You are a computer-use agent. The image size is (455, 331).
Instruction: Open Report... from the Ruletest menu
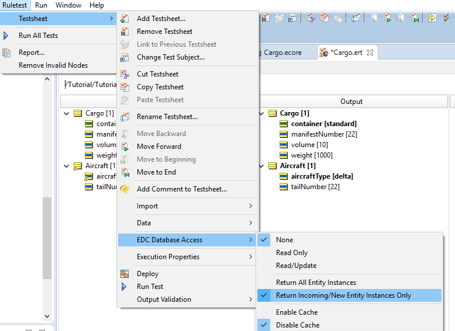pyautogui.click(x=58, y=53)
